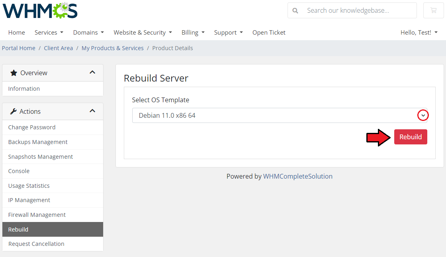
Task: Open the Console action
Action: 53,171
